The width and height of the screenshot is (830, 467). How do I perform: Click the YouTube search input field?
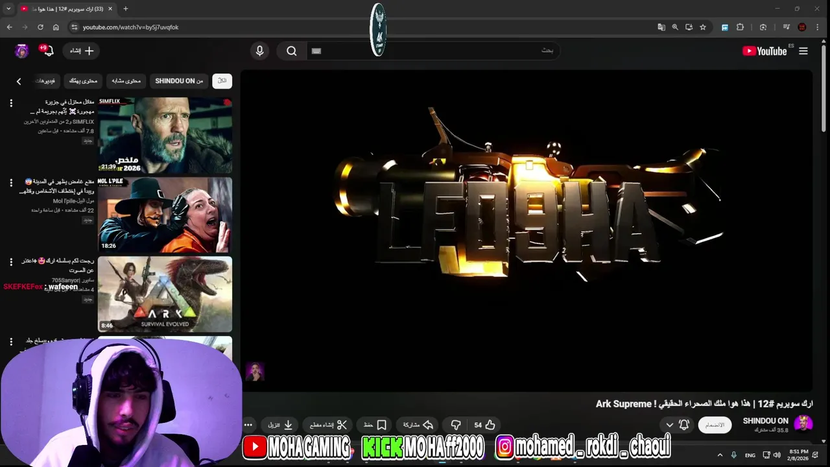[433, 51]
